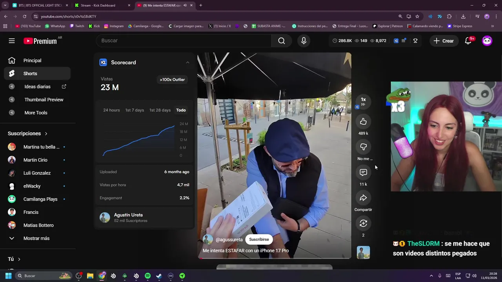The image size is (502, 282).
Task: Select the 24 hours range
Action: point(111,110)
